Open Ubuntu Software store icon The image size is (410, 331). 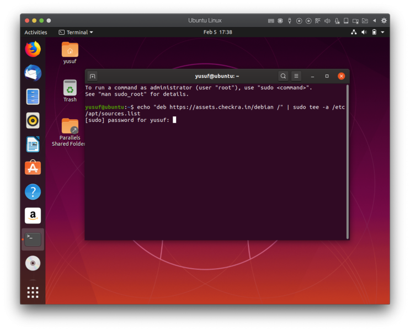coord(33,168)
